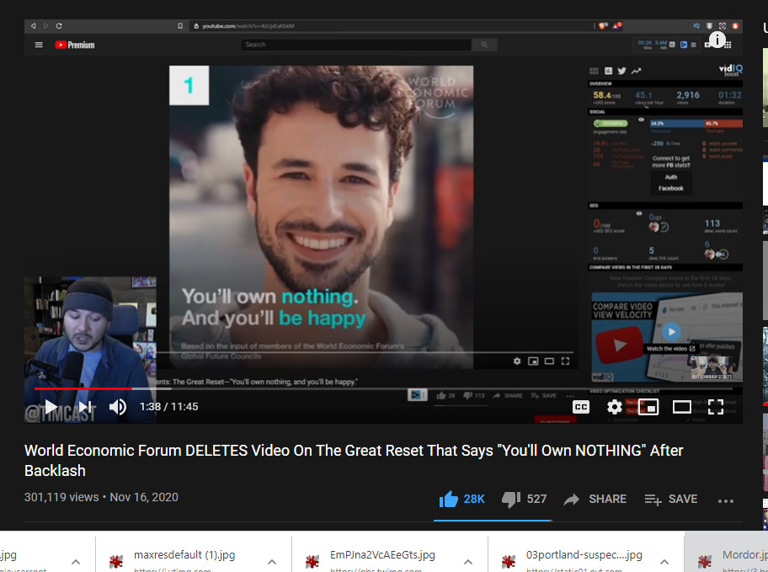This screenshot has height=572, width=768.
Task: Click the video title about World Economic Forum
Action: tap(354, 460)
